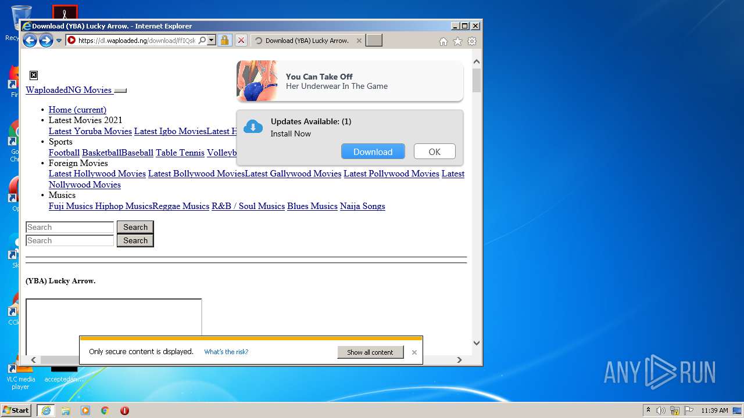Viewport: 744px width, 418px height.
Task: Open Chrome from the taskbar
Action: 105,410
